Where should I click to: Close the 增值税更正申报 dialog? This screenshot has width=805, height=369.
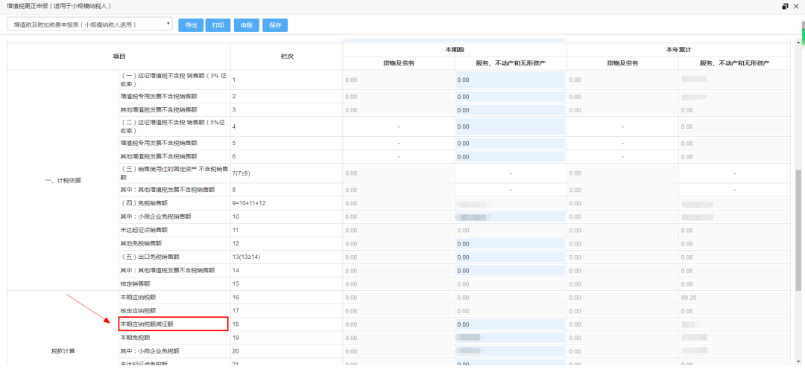(x=796, y=6)
